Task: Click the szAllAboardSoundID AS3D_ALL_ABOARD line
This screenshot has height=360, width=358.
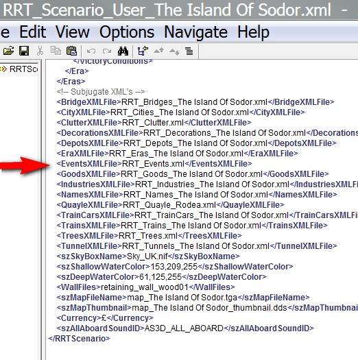Action: pyautogui.click(x=185, y=328)
